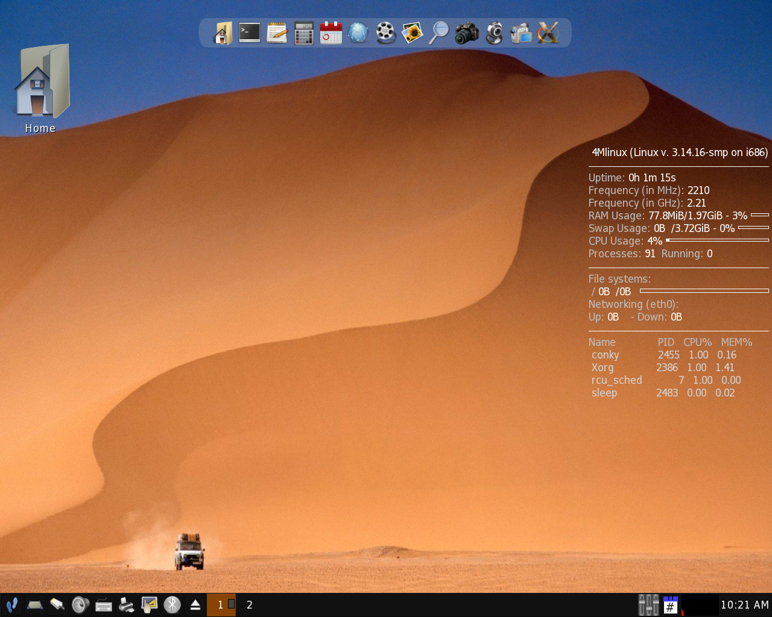Click the Swap Usage bar in conky

pos(753,227)
